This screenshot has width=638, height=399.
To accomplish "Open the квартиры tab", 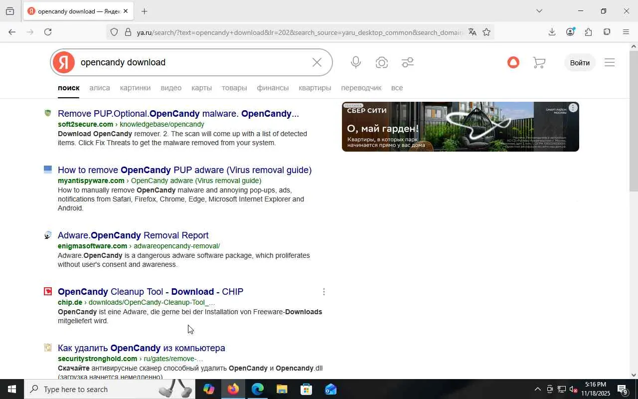I will tap(315, 88).
